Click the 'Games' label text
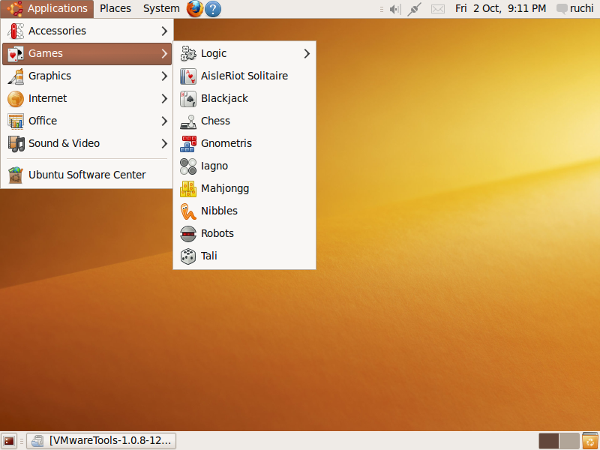This screenshot has width=600, height=450. point(46,53)
